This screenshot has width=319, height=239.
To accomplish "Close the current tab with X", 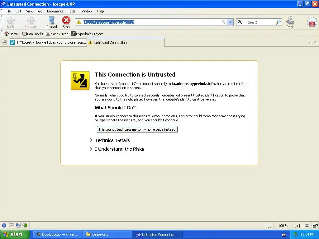I will (x=315, y=42).
